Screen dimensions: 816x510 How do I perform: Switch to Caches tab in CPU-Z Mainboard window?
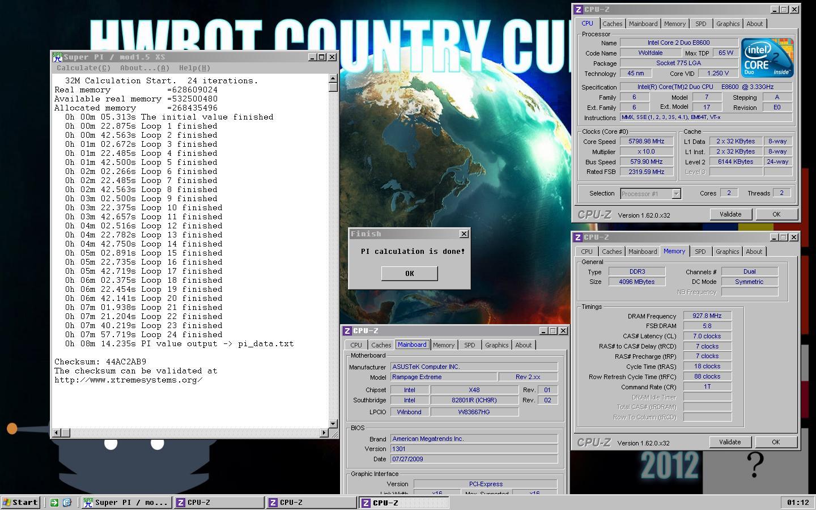pos(381,345)
